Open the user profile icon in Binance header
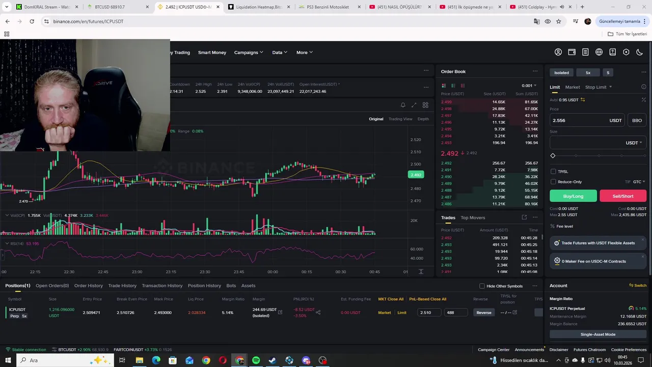Viewport: 652px width, 367px height. (558, 52)
